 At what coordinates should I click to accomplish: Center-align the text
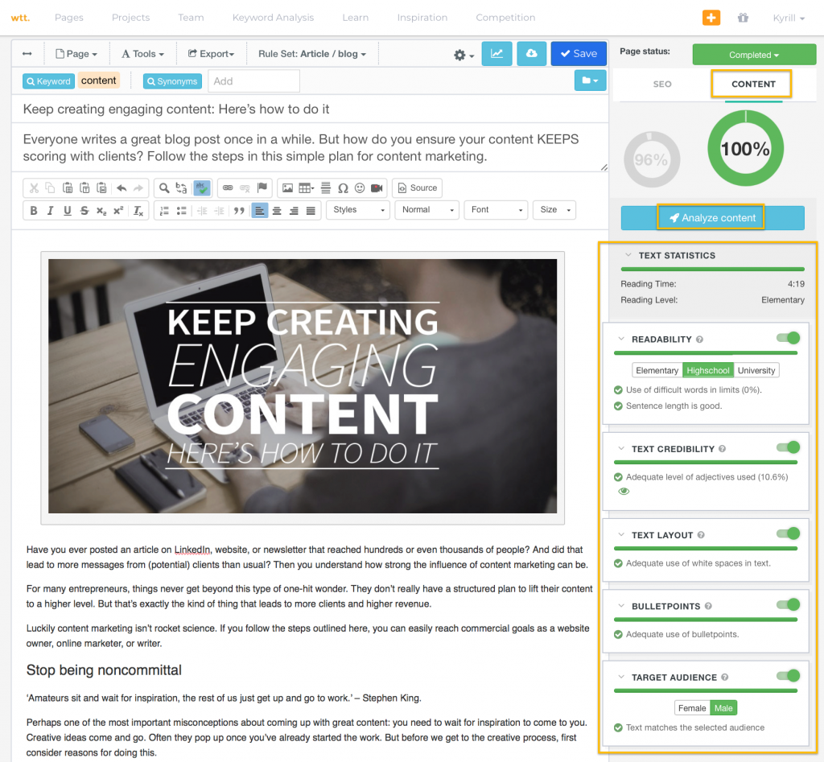(x=277, y=211)
